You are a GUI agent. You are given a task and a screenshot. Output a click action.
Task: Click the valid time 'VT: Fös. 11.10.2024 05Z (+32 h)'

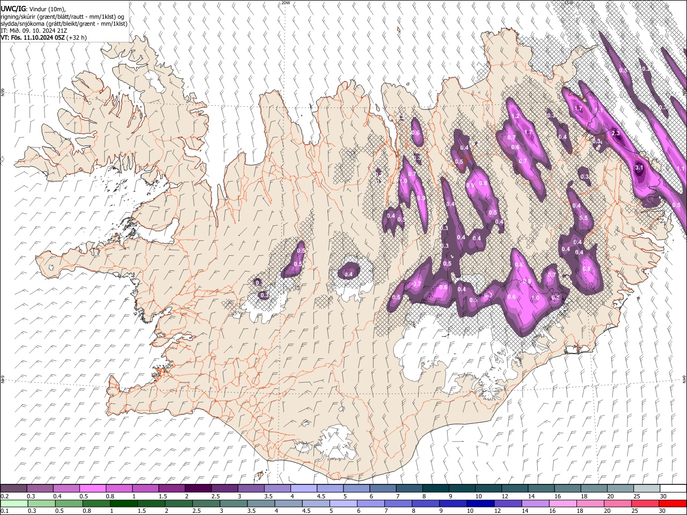pyautogui.click(x=43, y=38)
